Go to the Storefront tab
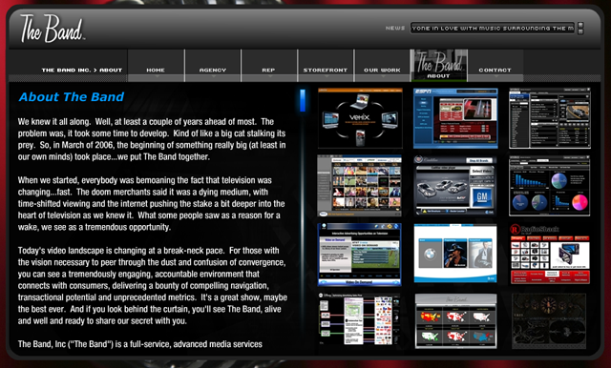 [326, 66]
